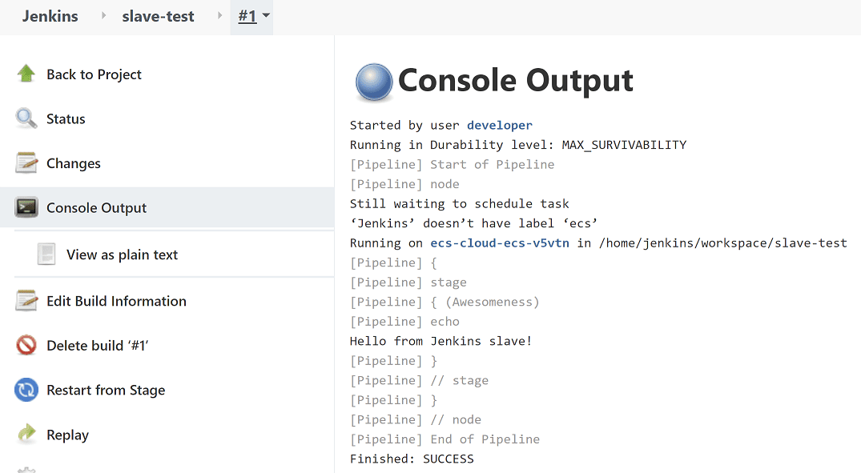
Task: Expand the breadcrumb chevron after slave-test
Action: click(x=219, y=16)
